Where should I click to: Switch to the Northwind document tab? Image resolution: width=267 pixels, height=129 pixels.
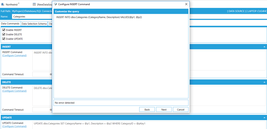click(x=12, y=4)
